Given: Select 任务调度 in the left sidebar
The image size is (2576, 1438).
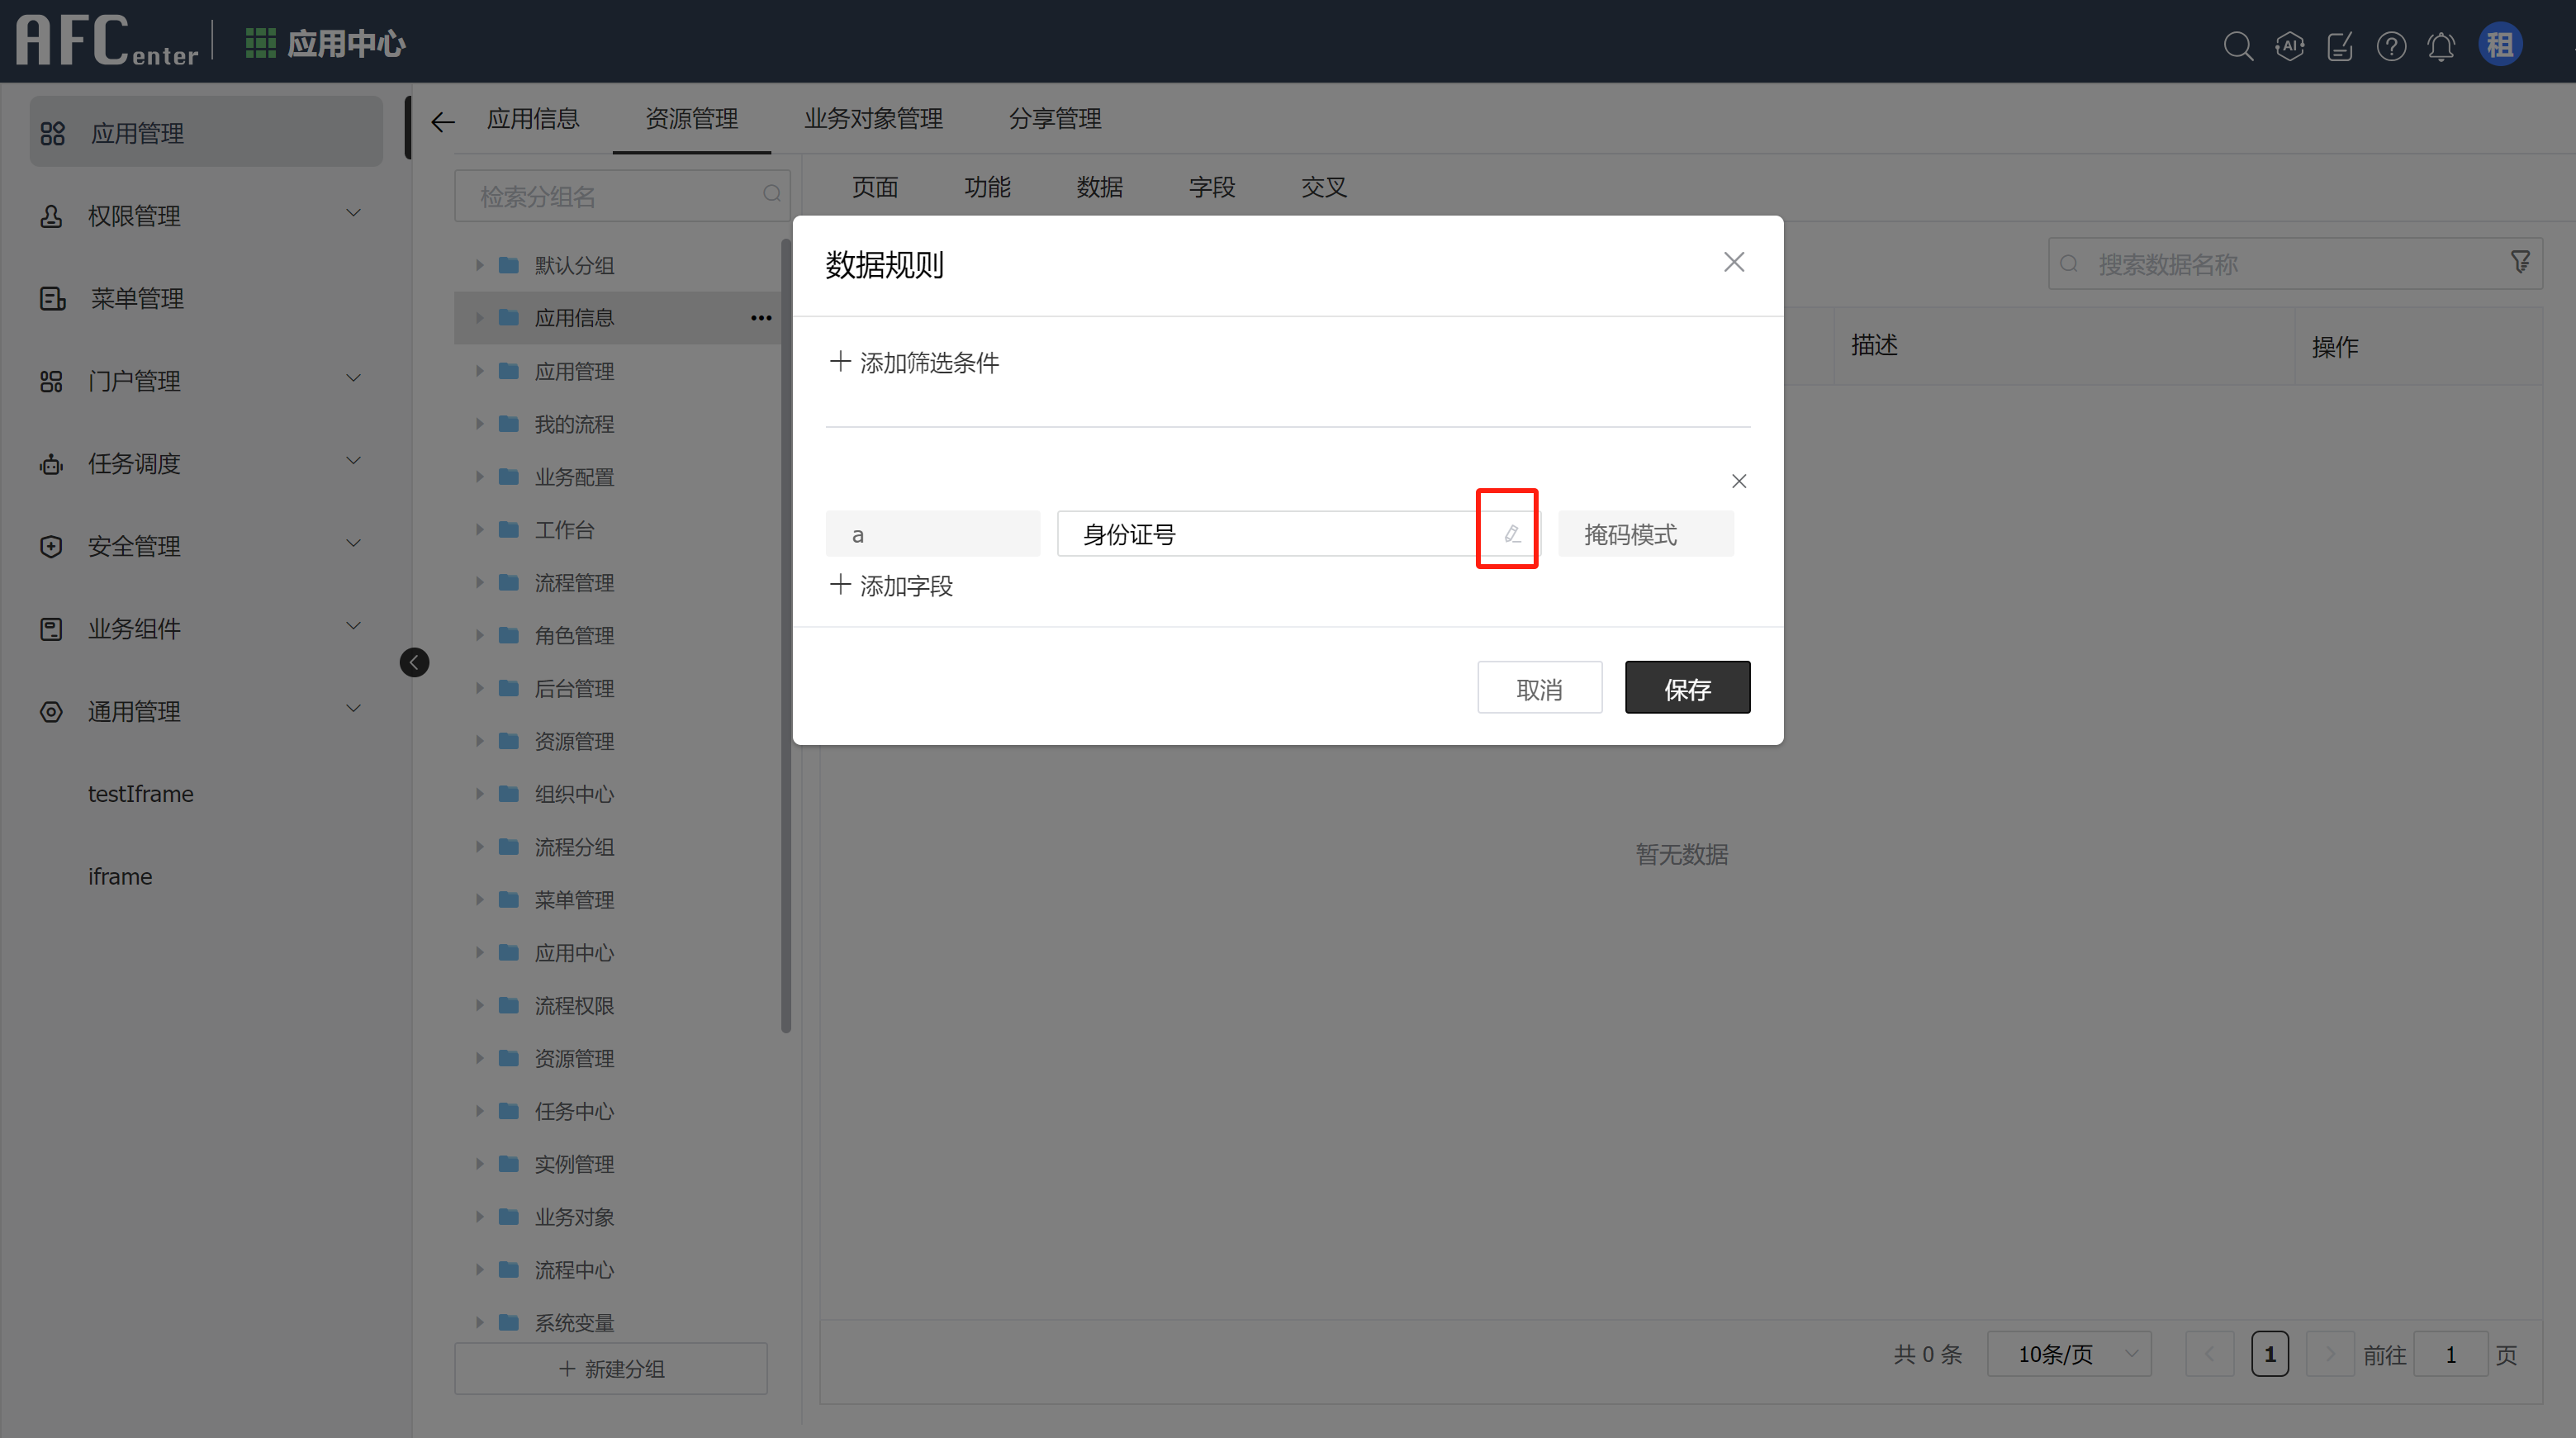Looking at the screenshot, I should (135, 463).
